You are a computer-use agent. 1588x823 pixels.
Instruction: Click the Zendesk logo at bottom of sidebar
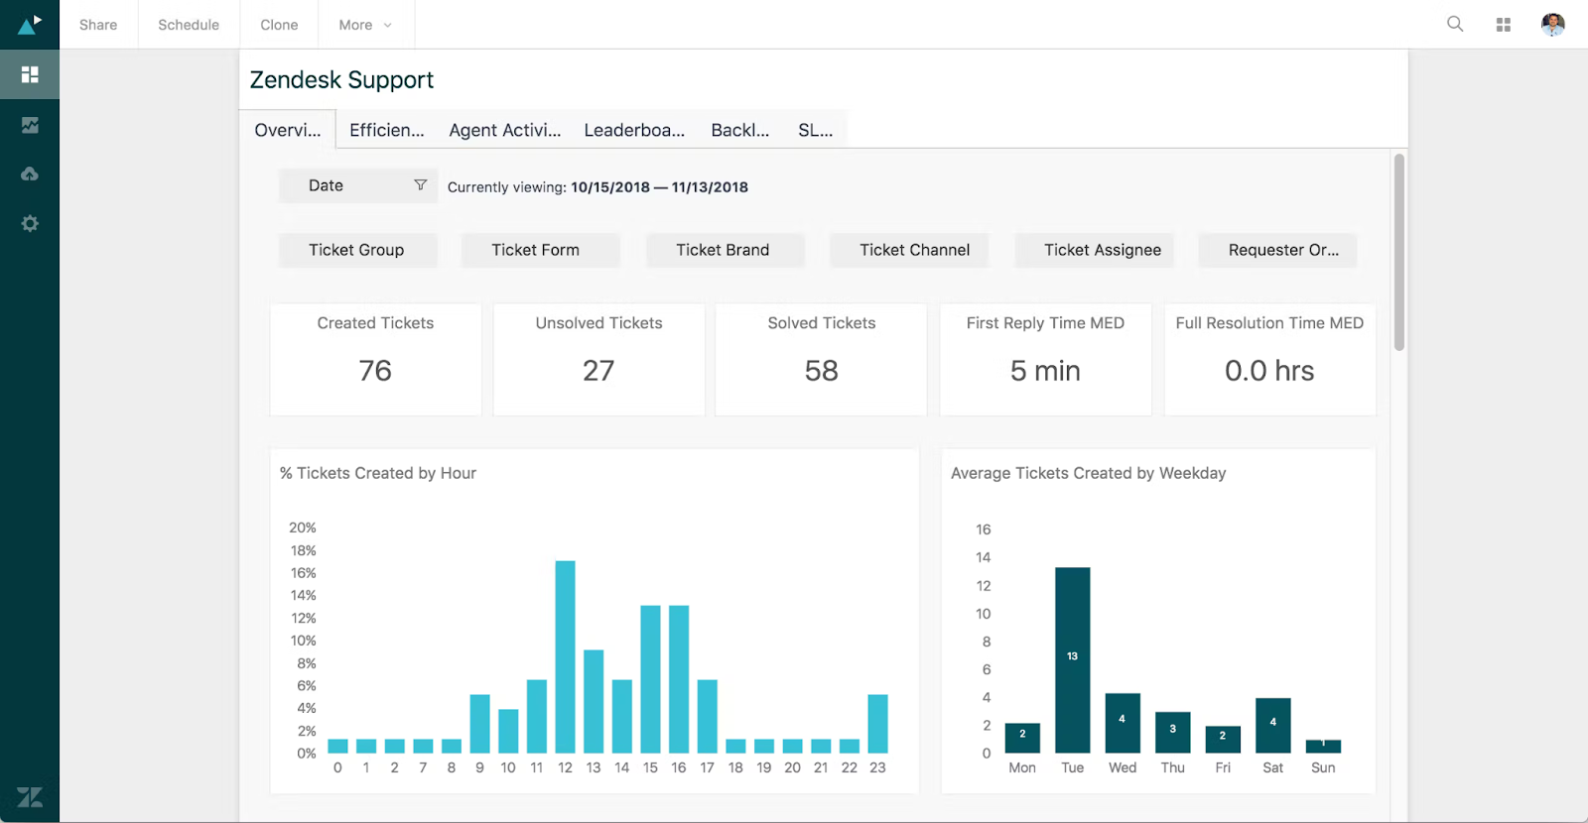30,797
